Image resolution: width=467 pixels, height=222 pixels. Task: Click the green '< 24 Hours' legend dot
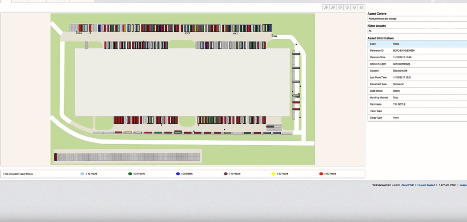click(130, 174)
